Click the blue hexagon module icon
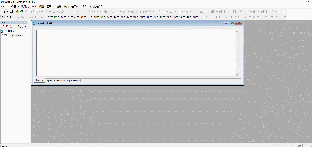Image resolution: width=312 pixels, height=147 pixels. 148,17
